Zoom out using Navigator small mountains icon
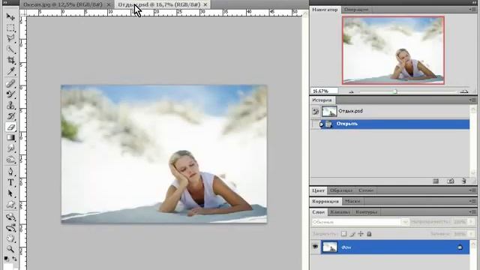The width and height of the screenshot is (480, 270). (351, 91)
